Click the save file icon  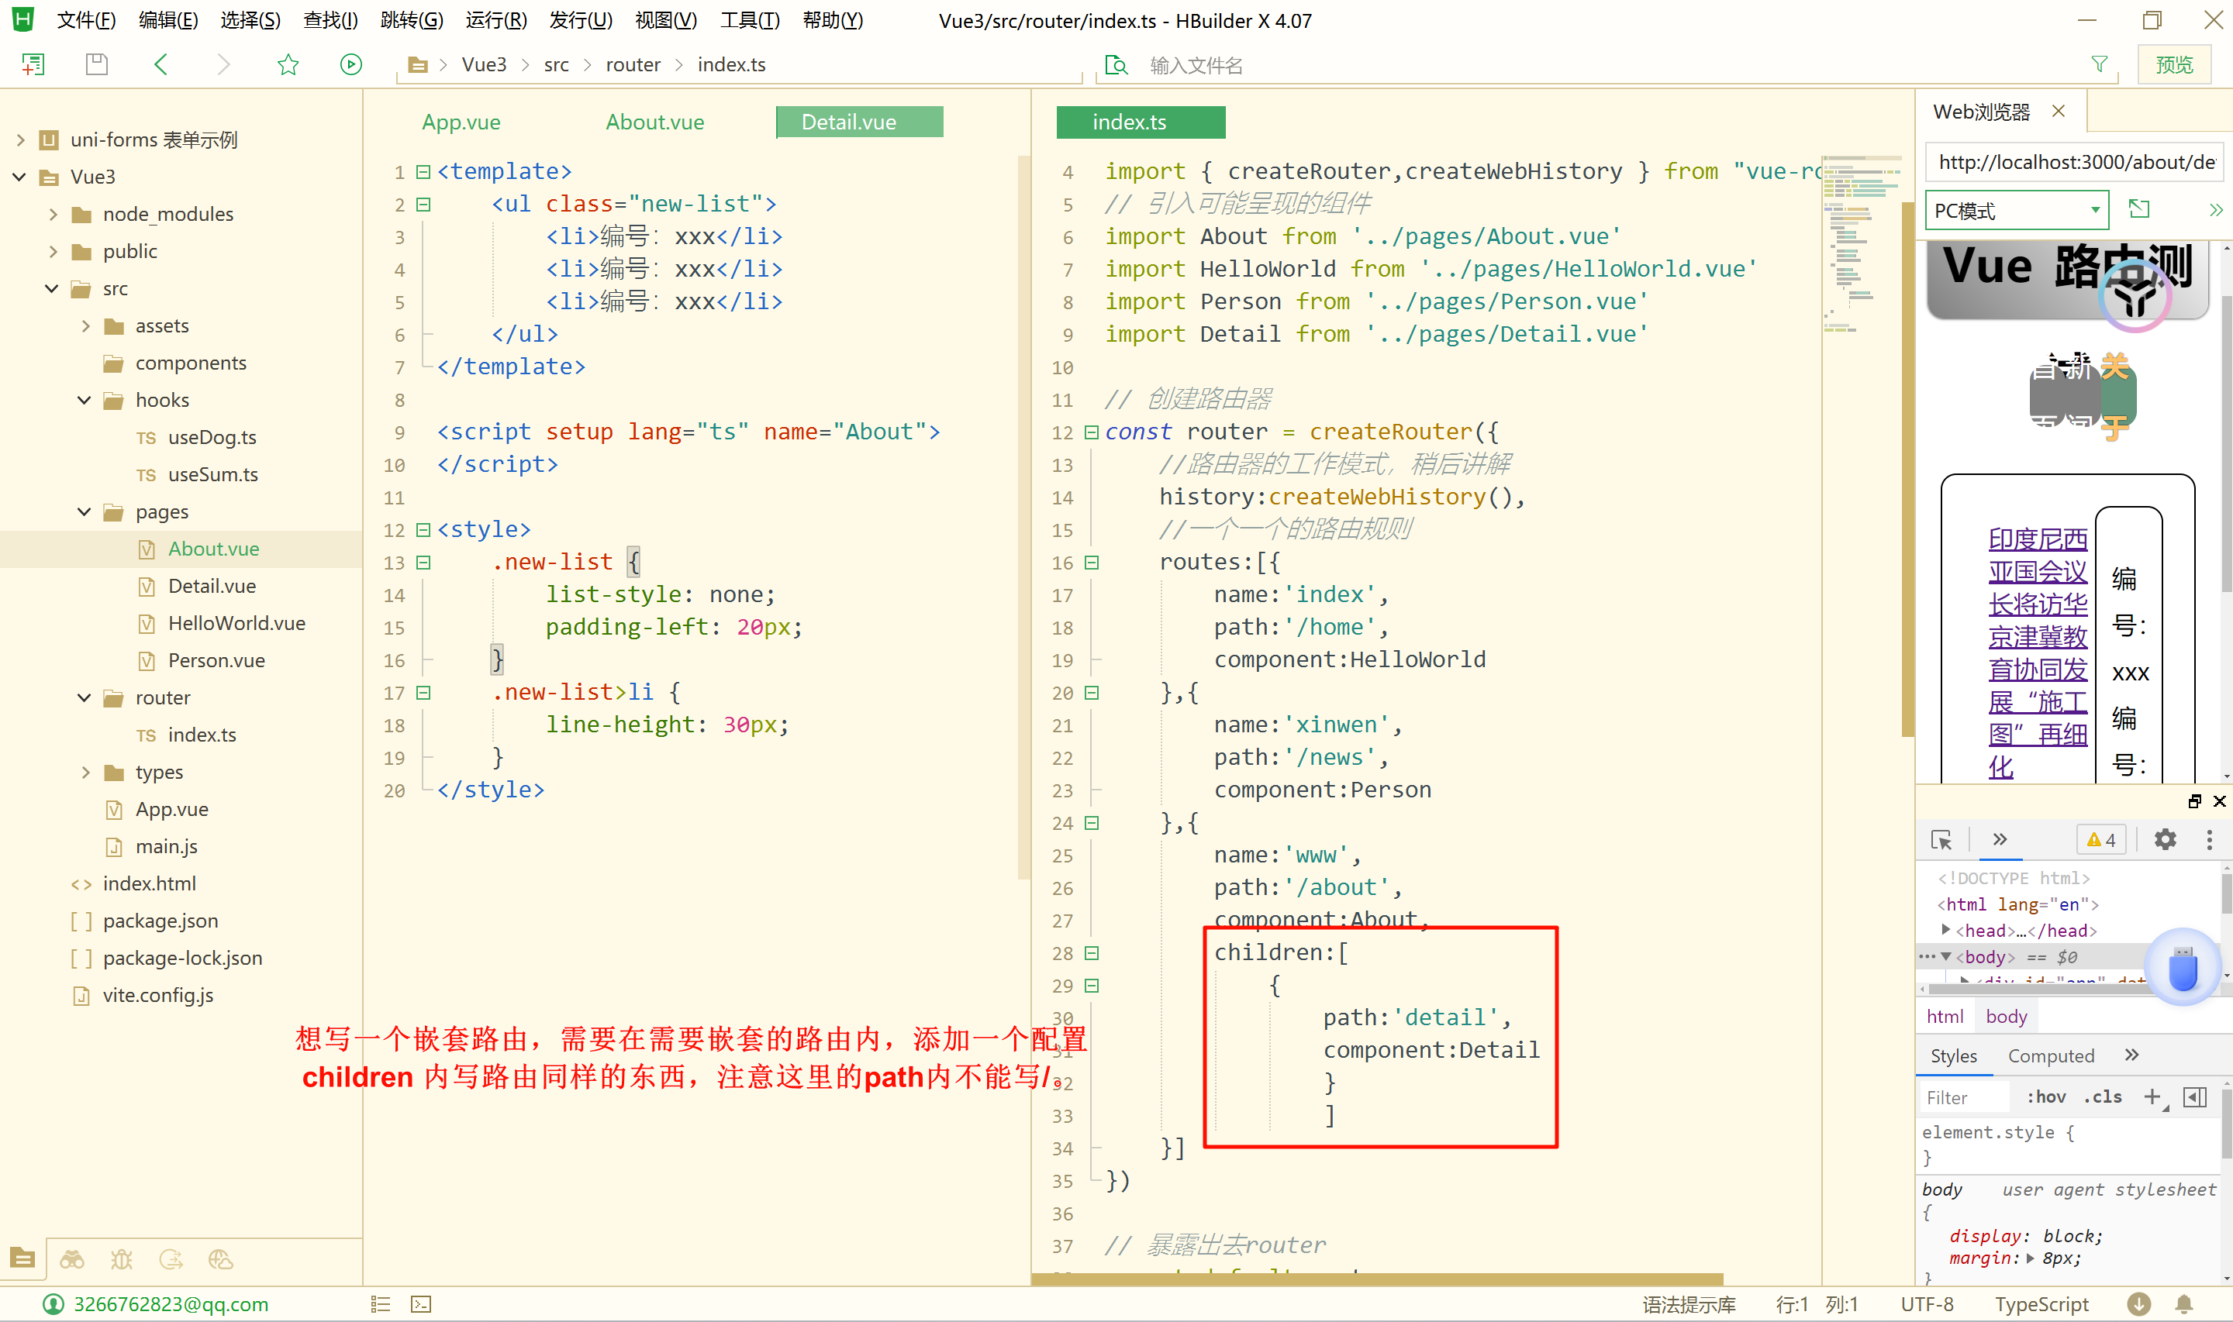click(x=96, y=64)
